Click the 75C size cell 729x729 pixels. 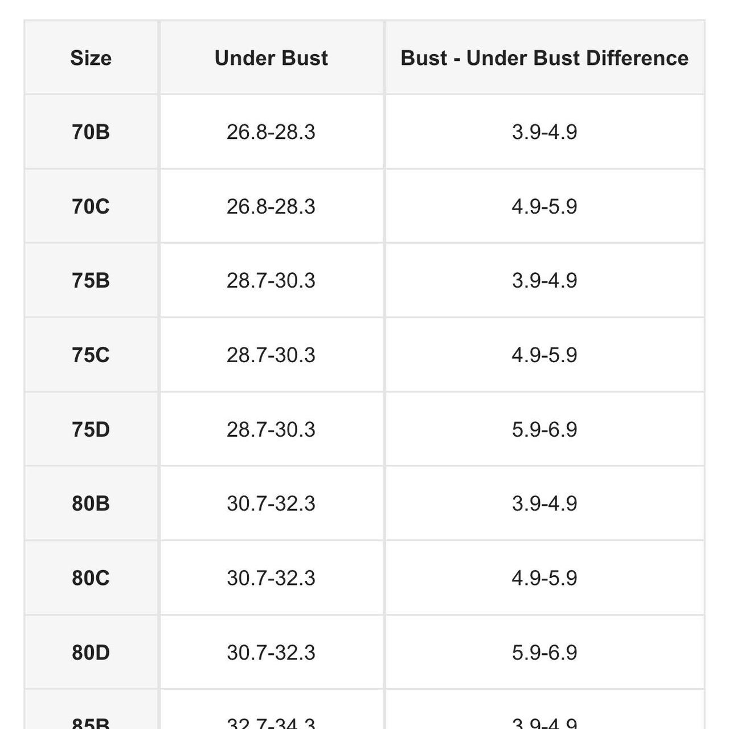coord(91,355)
